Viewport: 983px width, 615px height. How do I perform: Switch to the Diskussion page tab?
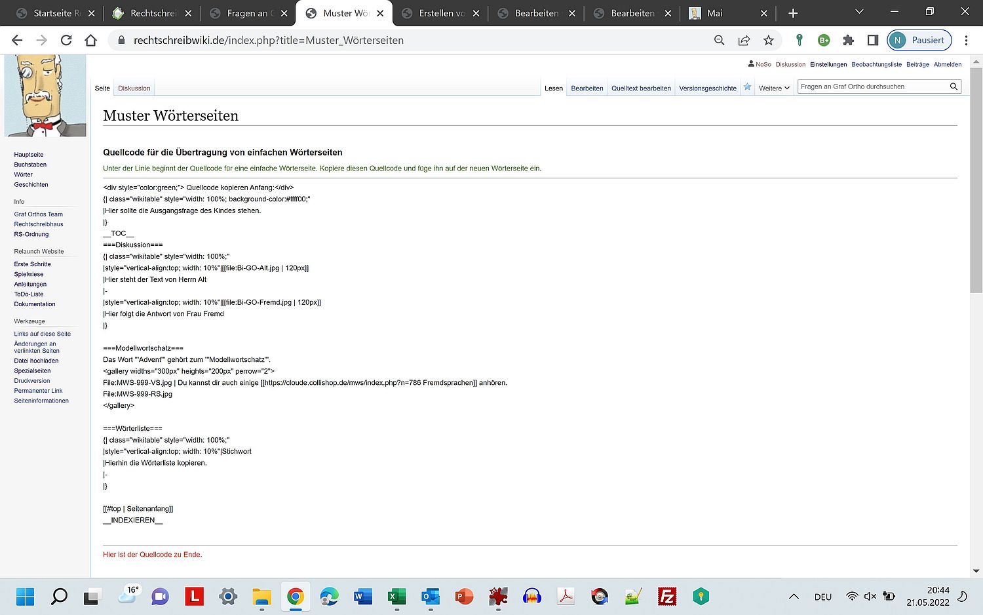click(x=134, y=88)
